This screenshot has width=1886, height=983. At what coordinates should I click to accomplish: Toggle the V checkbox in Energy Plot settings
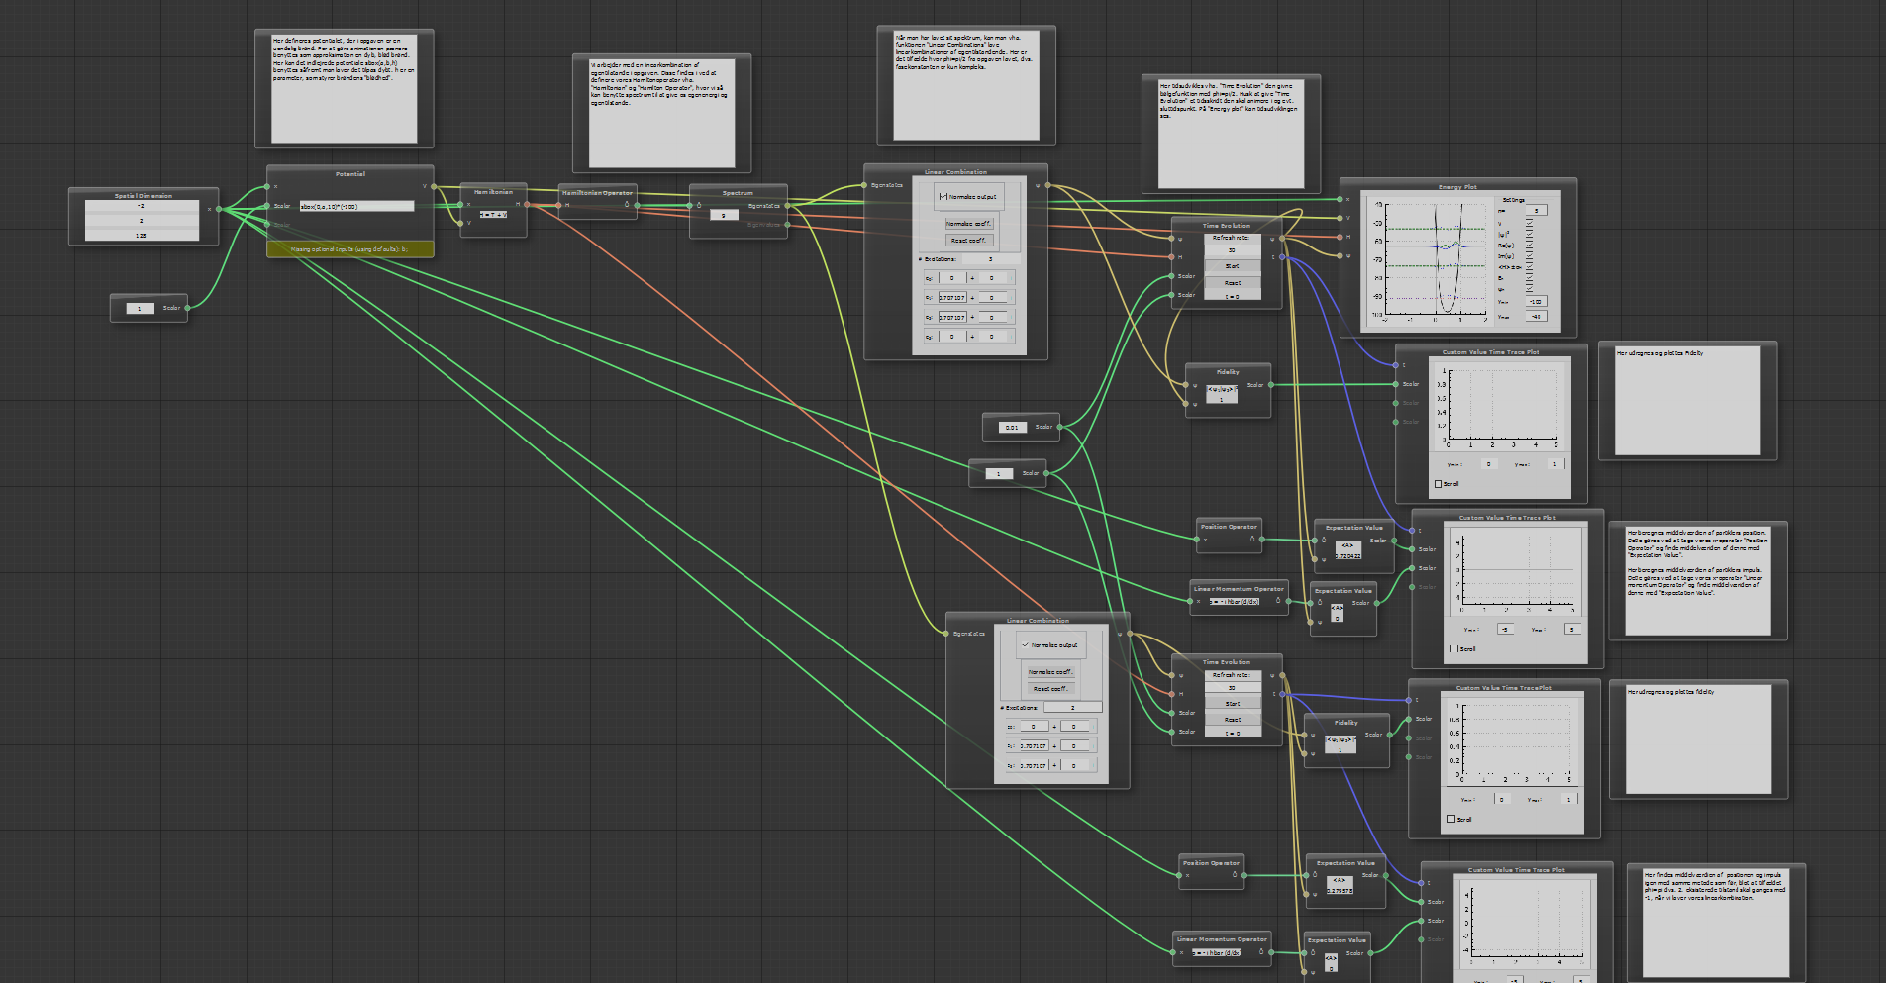1529,223
